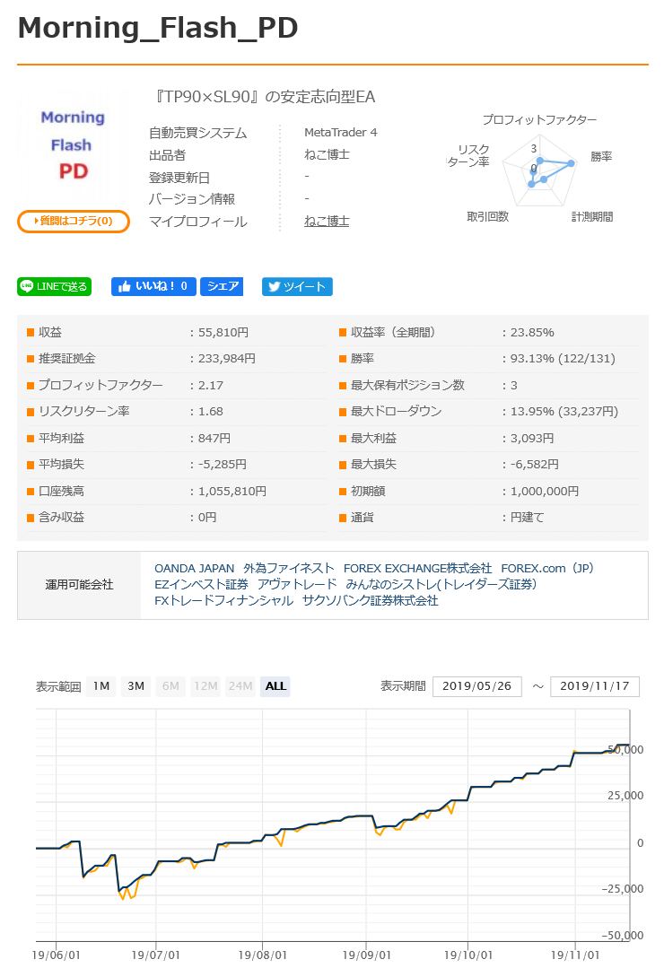Click the 通貨 value 円建て
The image size is (664, 968).
click(527, 518)
